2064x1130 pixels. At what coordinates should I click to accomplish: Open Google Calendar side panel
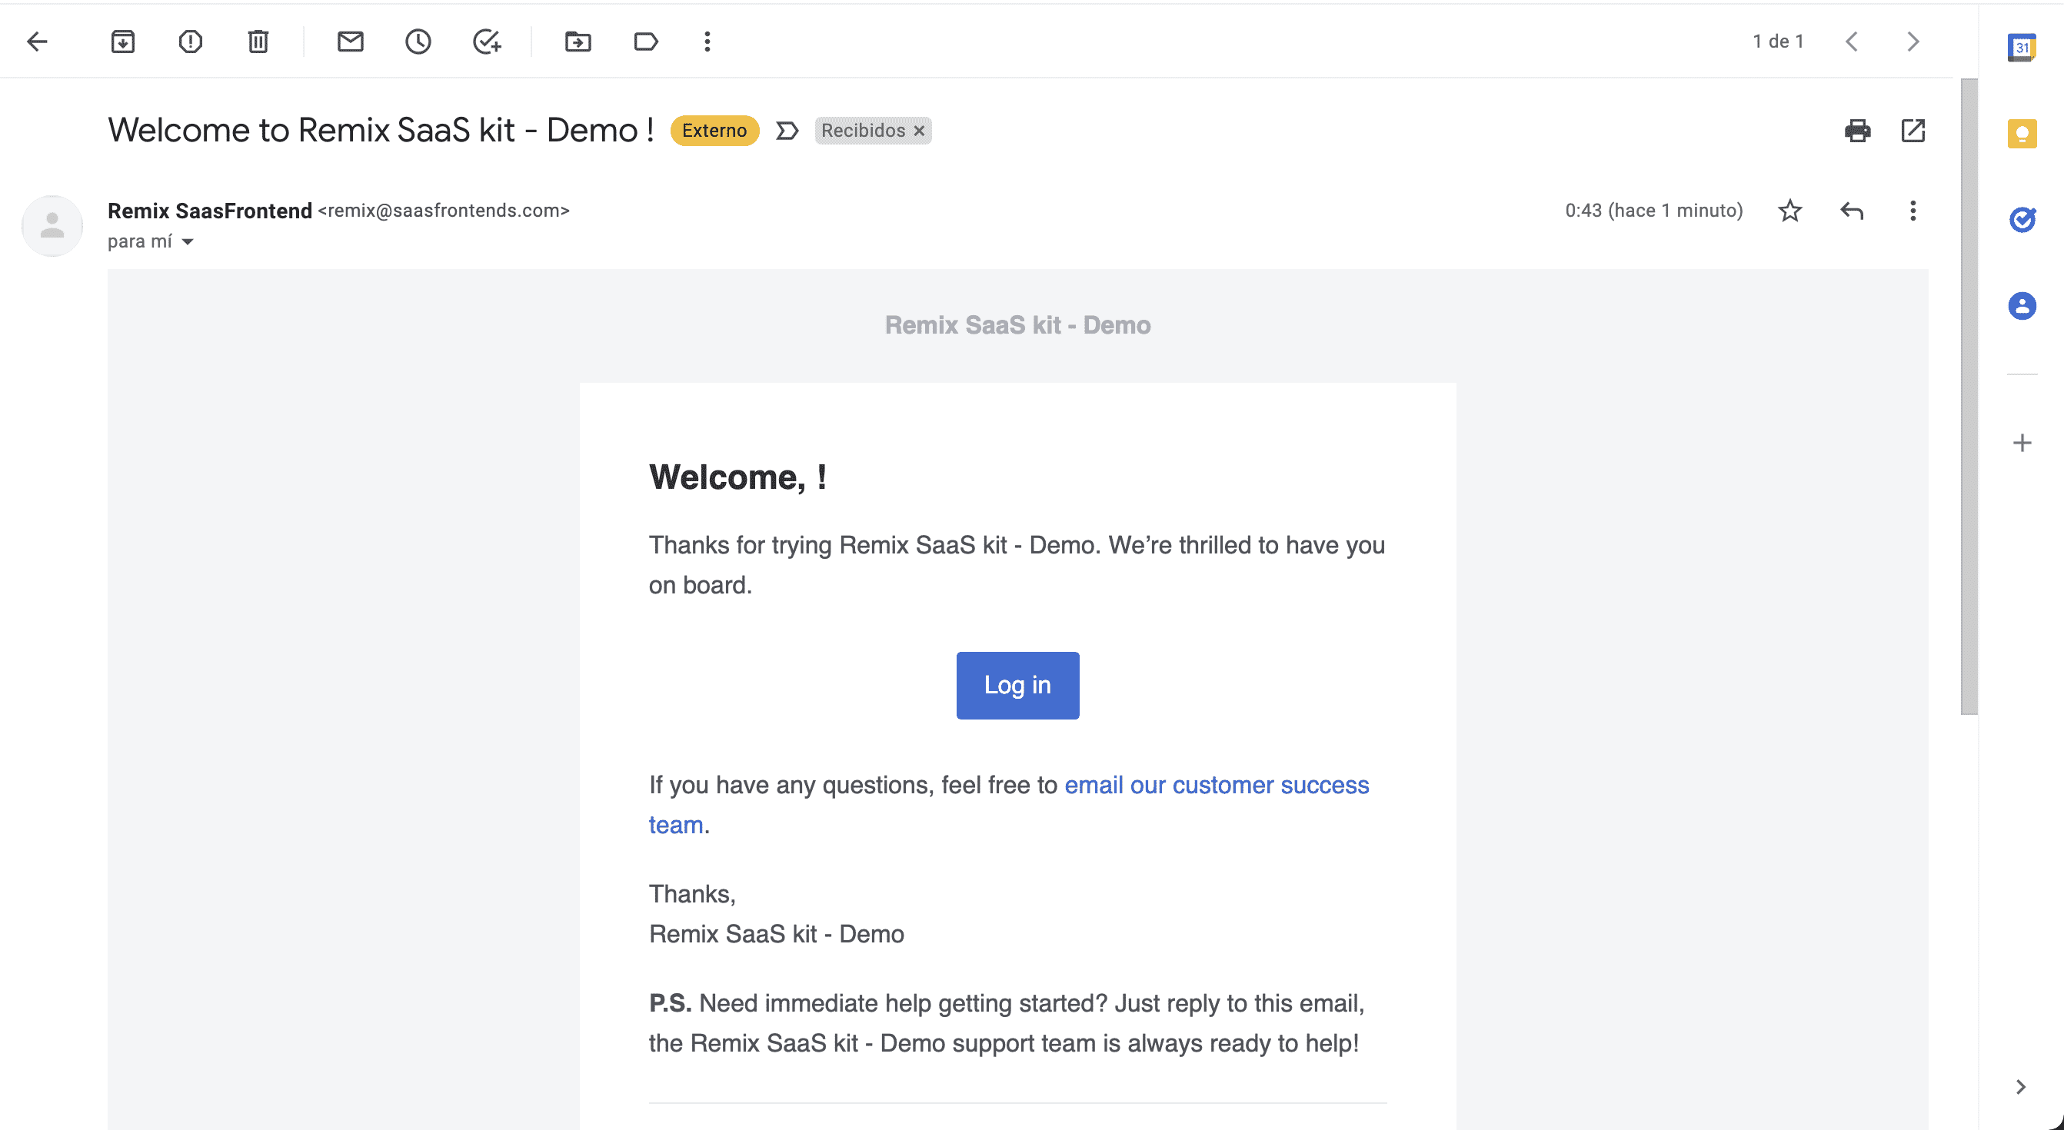2022,47
